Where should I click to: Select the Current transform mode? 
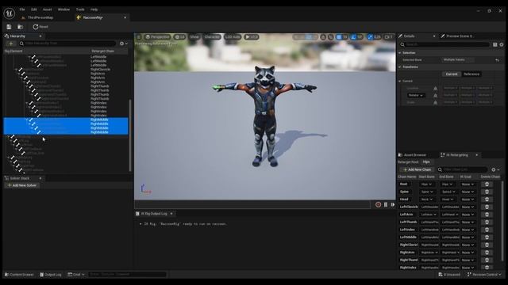coord(452,74)
